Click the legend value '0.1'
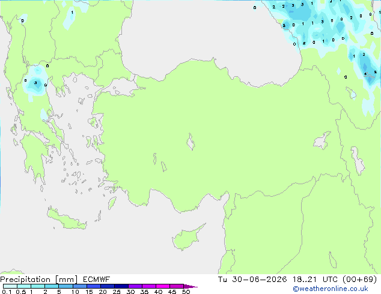Image resolution: width=381 pixels, height=294 pixels. click(x=7, y=292)
